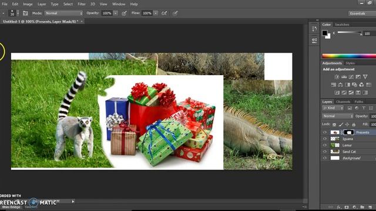Open the Flow slider arrow
This screenshot has height=211, width=376.
[x=156, y=13]
